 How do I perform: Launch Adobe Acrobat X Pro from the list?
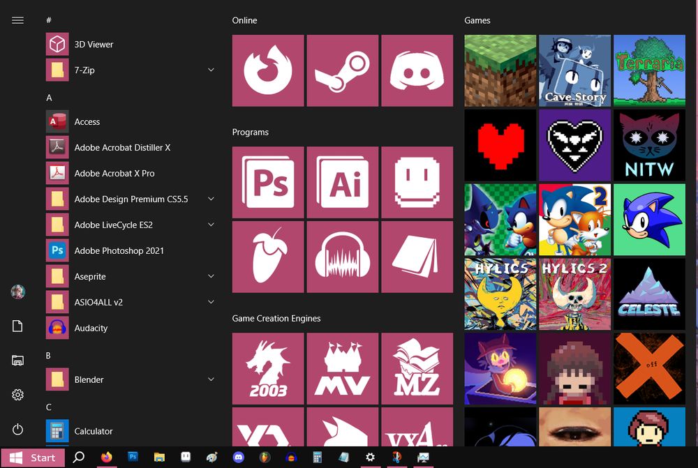132,173
